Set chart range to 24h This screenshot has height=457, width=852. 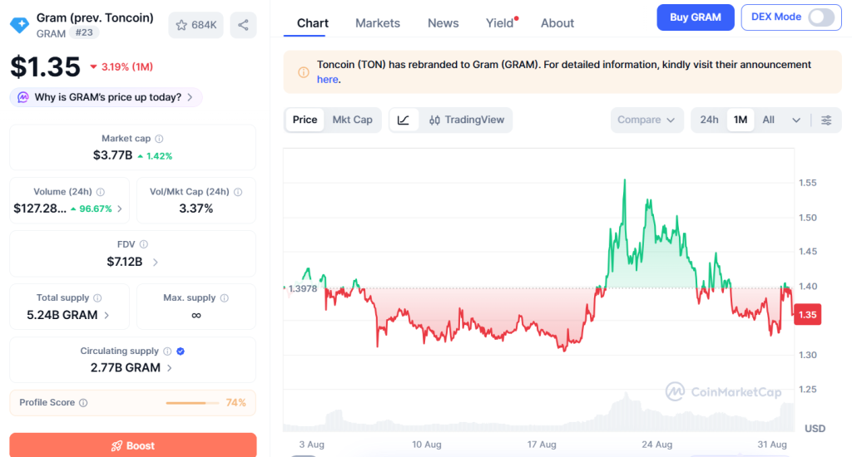[709, 120]
